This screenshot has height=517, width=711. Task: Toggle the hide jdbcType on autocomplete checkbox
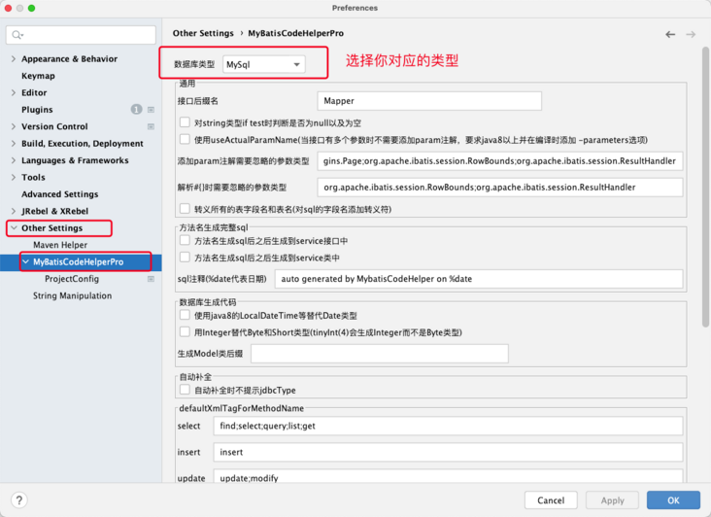185,390
